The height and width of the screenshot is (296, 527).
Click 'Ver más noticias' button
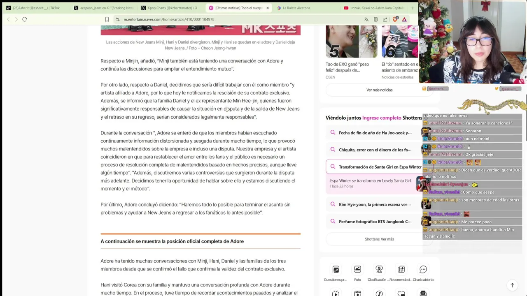click(379, 90)
